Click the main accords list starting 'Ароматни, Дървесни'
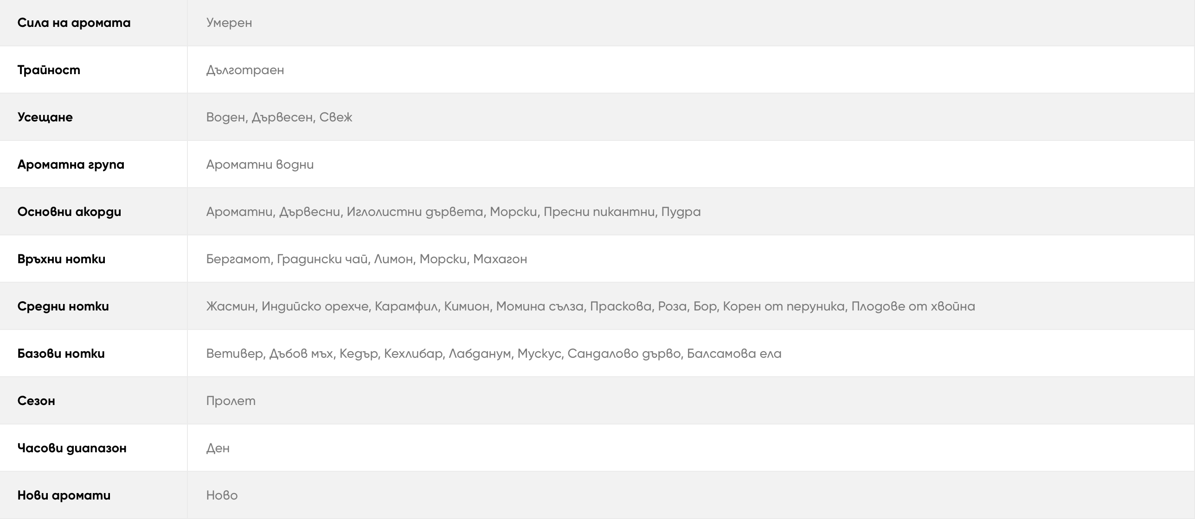 coord(453,212)
